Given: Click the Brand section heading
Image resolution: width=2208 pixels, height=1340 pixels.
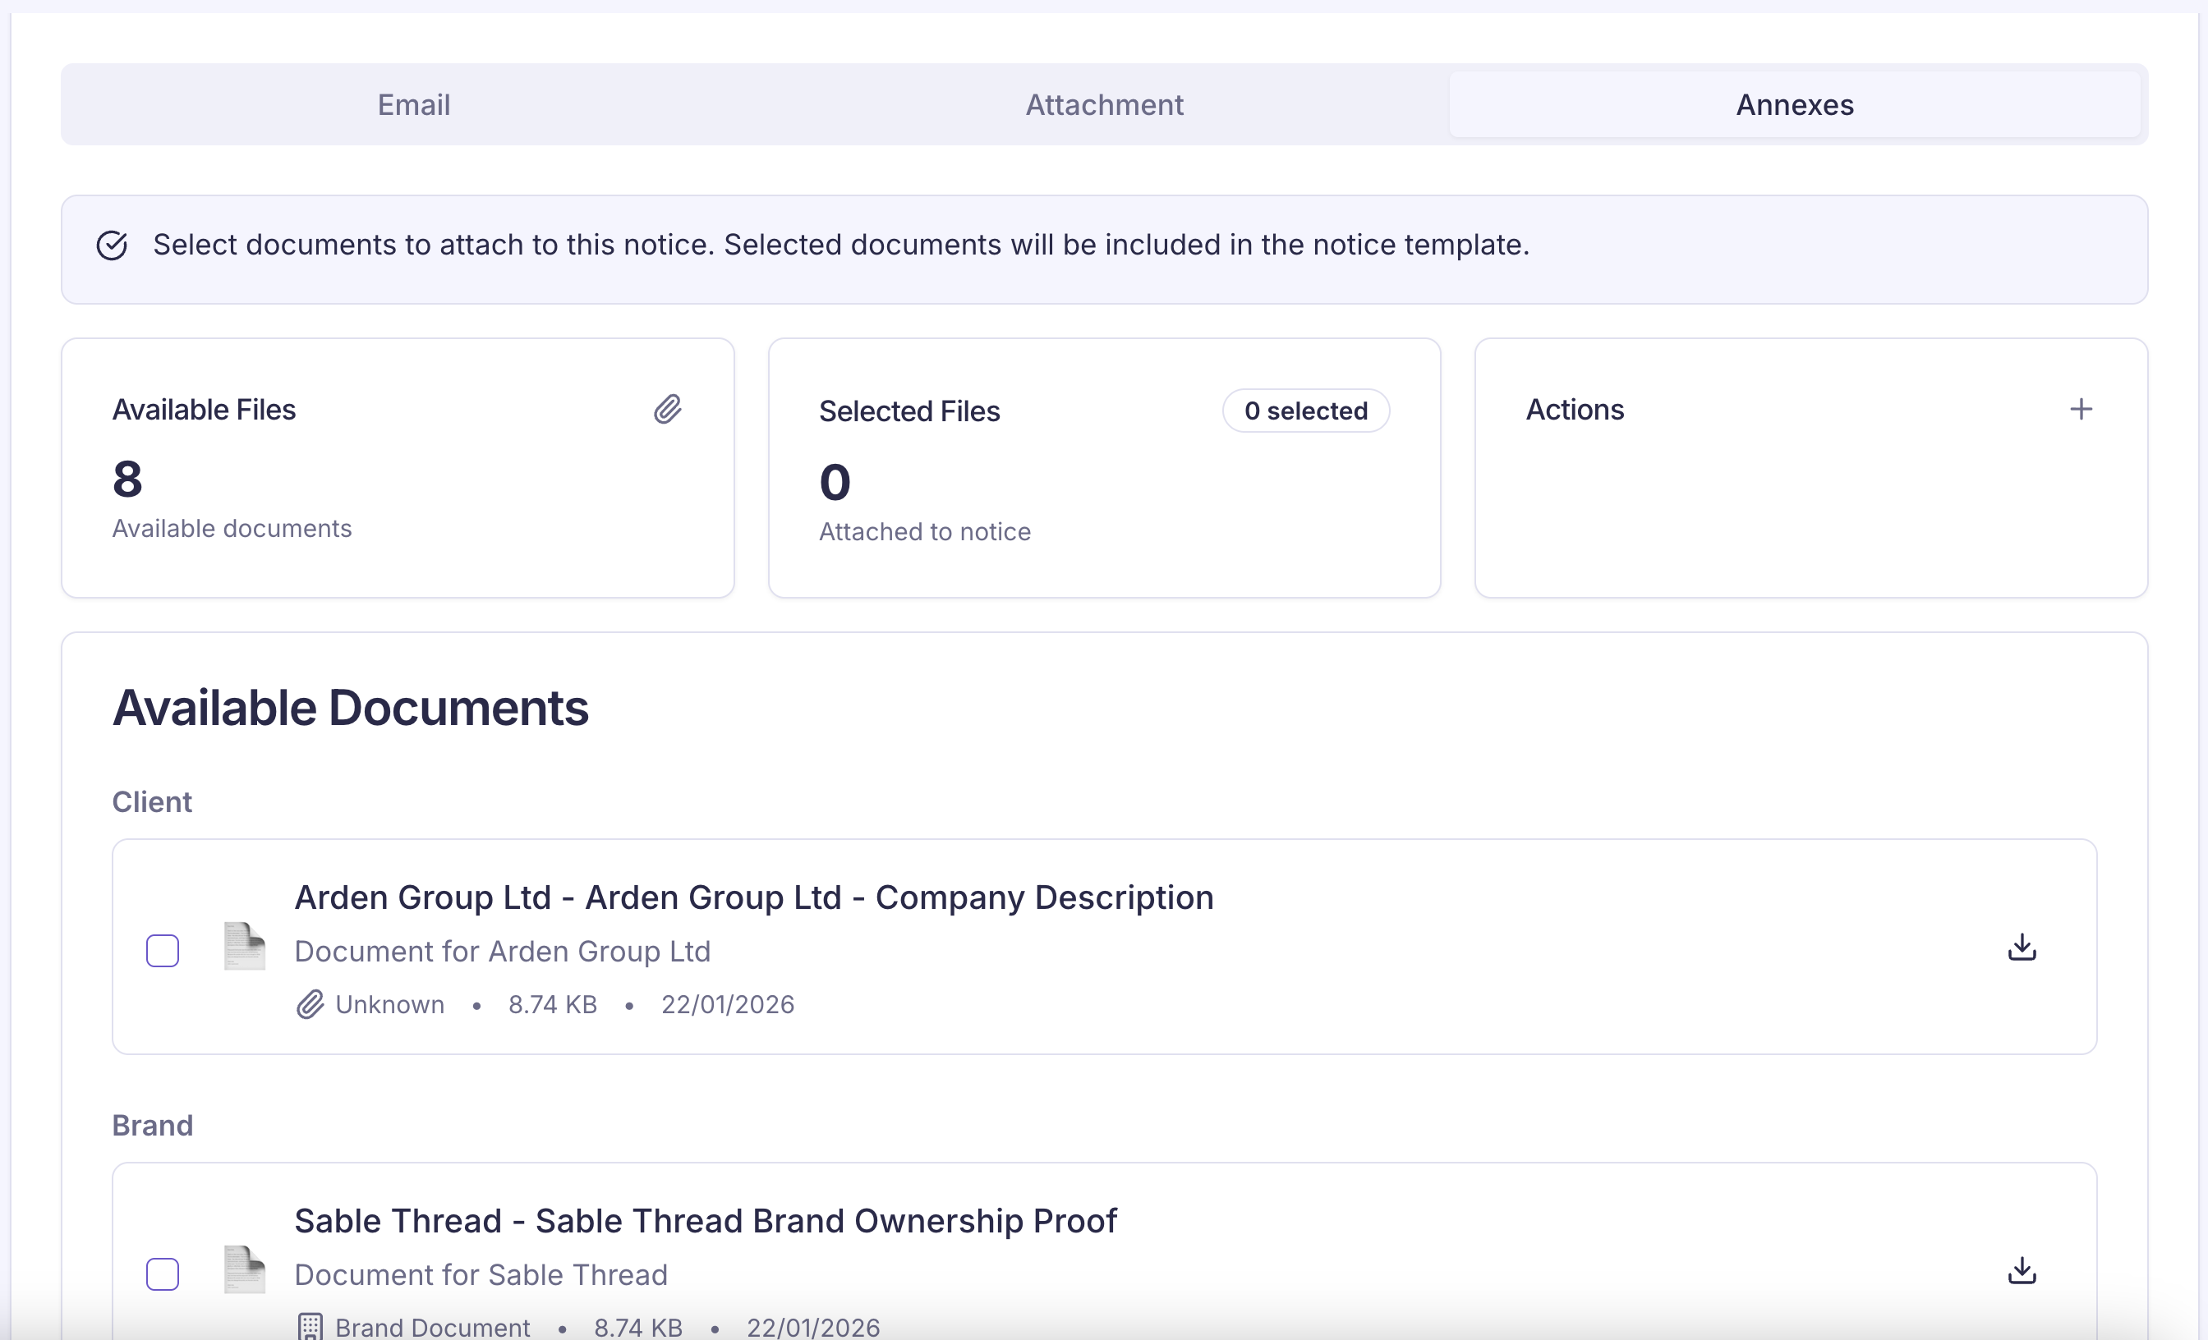Looking at the screenshot, I should (152, 1125).
